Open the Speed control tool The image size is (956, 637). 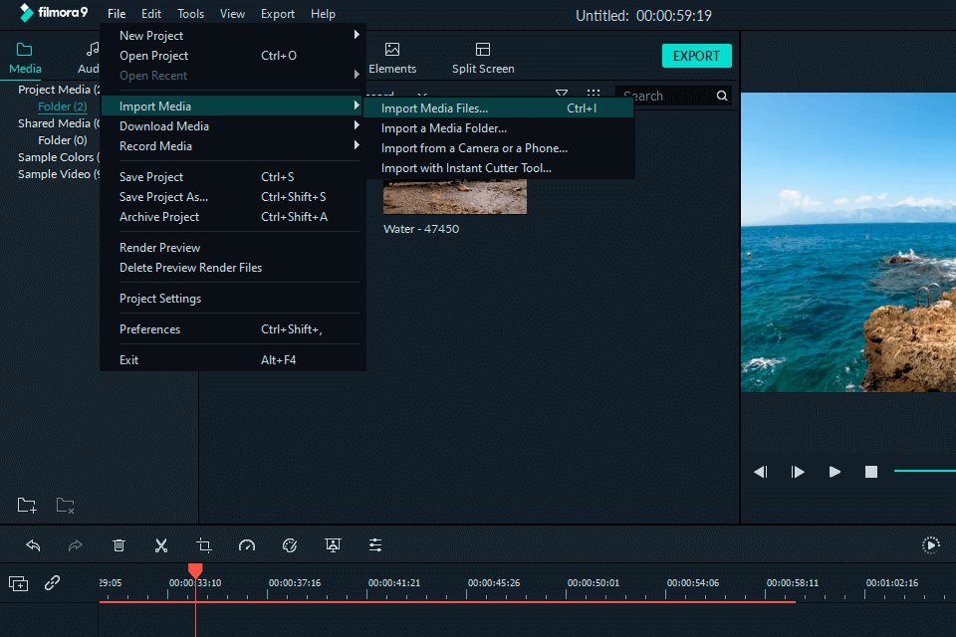246,544
